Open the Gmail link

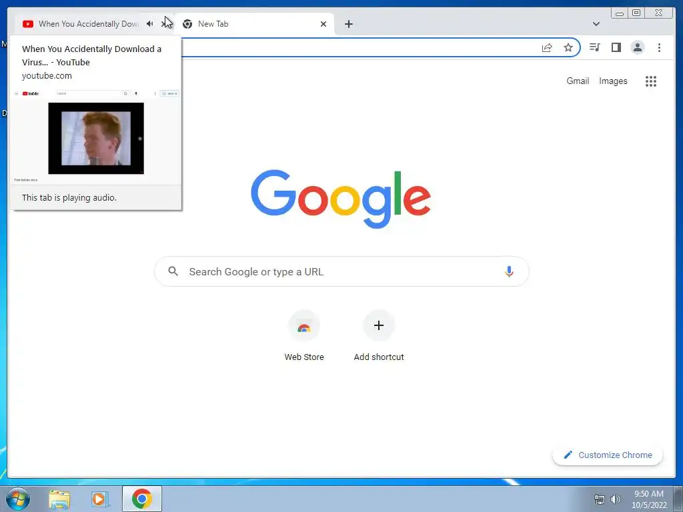(x=578, y=81)
